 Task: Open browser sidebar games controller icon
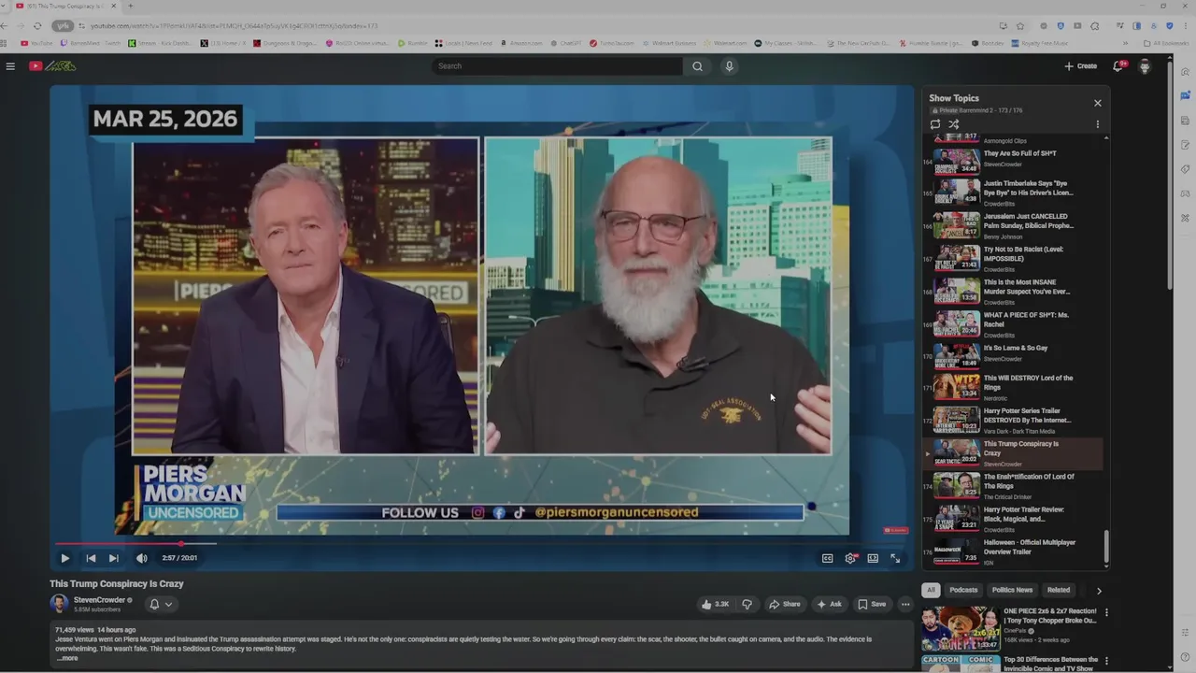click(1185, 193)
